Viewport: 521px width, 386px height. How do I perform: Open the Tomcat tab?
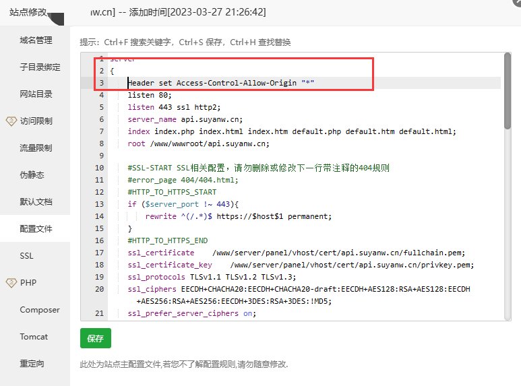33,337
